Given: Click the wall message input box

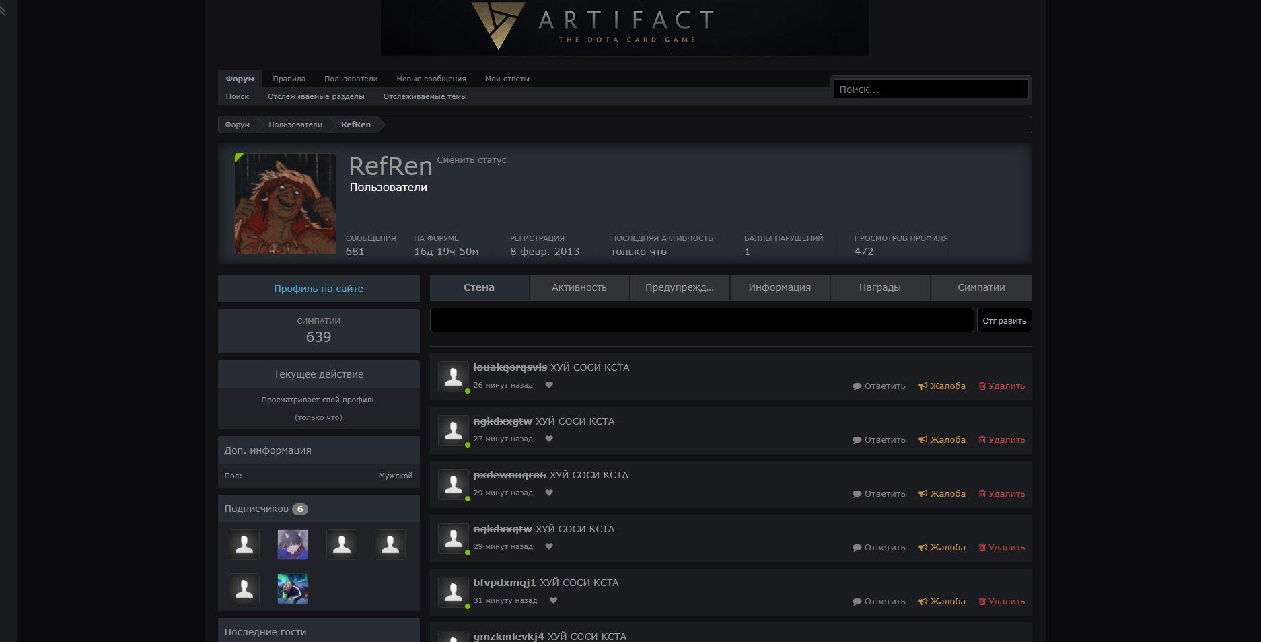Looking at the screenshot, I should (x=701, y=320).
